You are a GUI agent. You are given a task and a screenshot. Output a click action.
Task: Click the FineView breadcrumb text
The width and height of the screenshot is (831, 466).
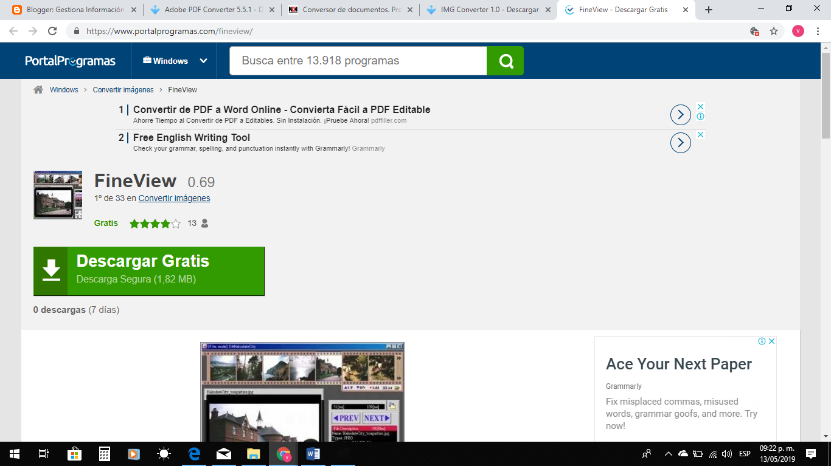tap(183, 90)
